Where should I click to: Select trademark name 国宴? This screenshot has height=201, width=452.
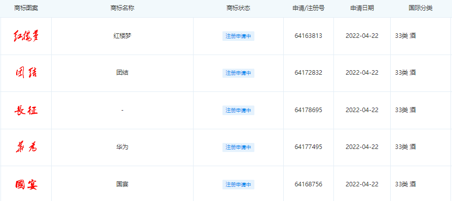[x=122, y=184]
